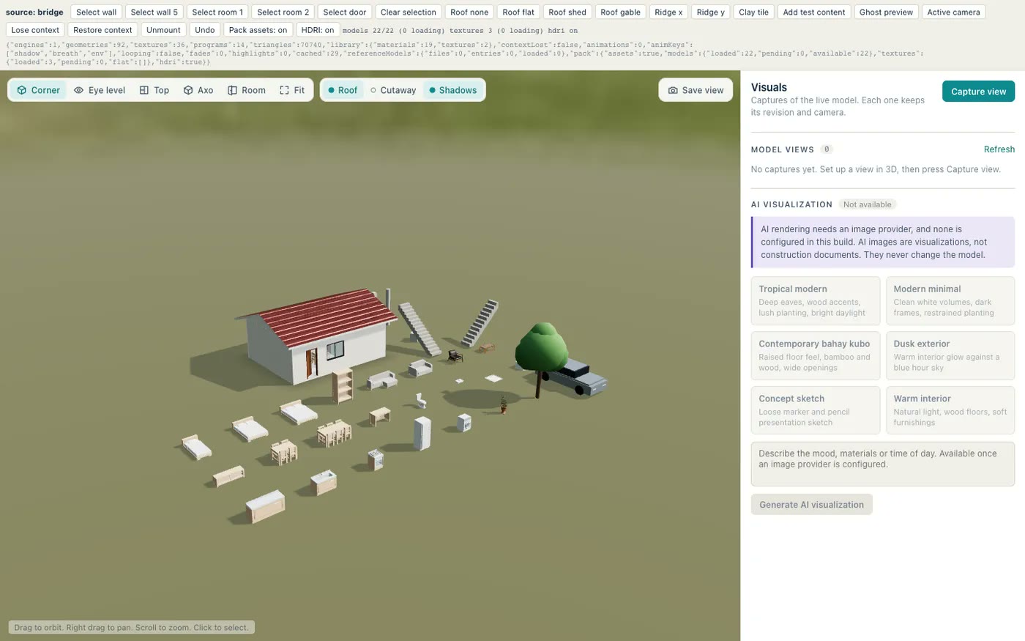Viewport: 1025px width, 641px height.
Task: Click the Undo button
Action: 205,30
